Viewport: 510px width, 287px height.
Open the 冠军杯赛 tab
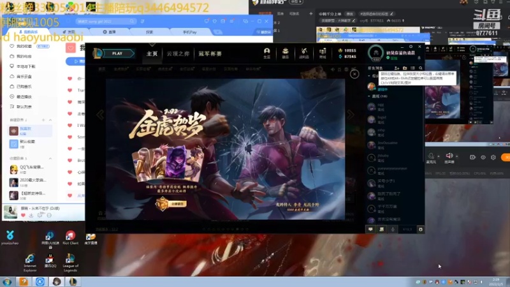(210, 54)
